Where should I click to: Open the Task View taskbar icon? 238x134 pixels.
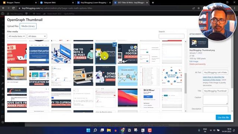pyautogui.click(x=102, y=130)
